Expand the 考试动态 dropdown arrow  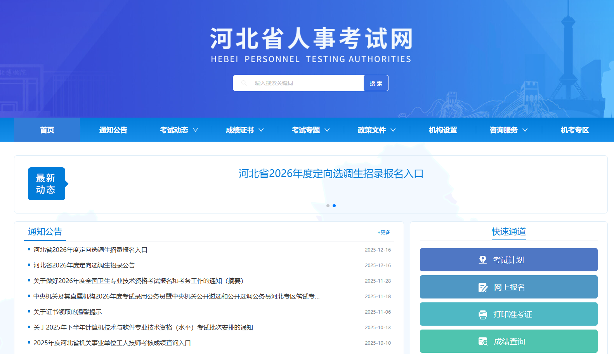(x=196, y=130)
